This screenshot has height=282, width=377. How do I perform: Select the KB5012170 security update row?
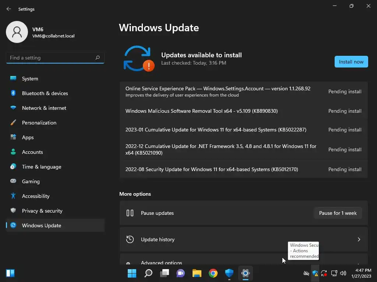coord(244,169)
